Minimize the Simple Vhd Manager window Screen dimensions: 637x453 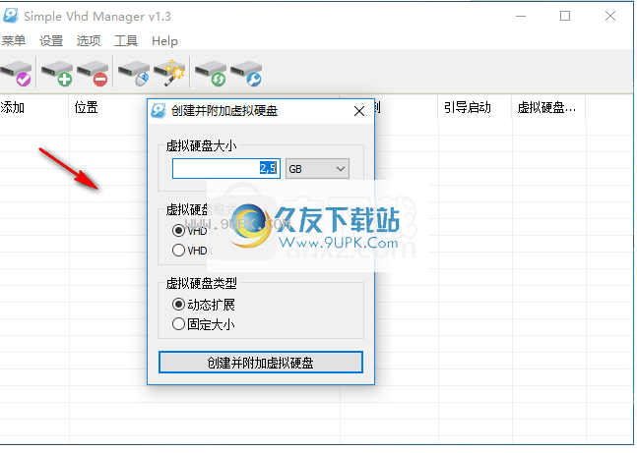[x=521, y=17]
